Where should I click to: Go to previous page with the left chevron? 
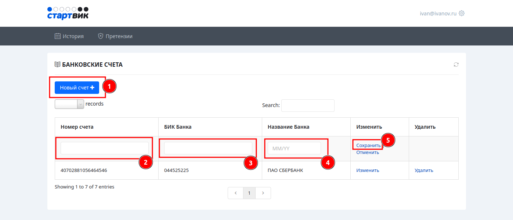pyautogui.click(x=235, y=193)
